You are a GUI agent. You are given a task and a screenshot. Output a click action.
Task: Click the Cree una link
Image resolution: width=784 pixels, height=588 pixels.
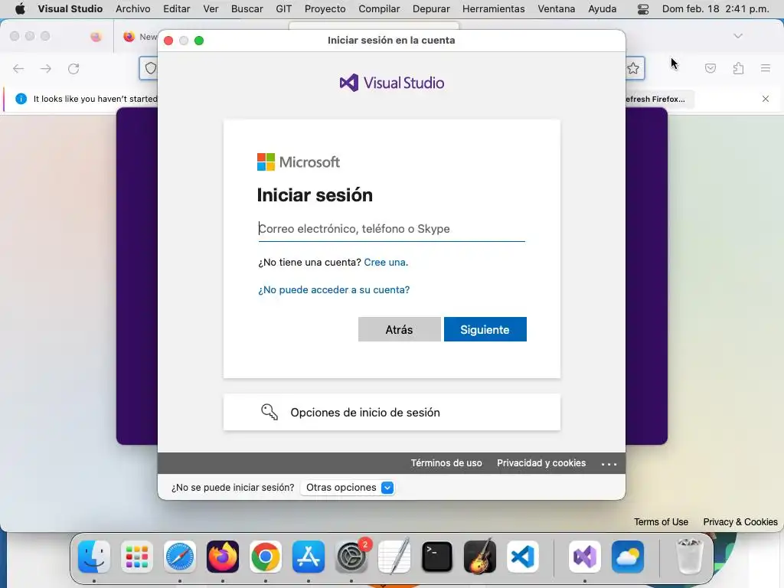[x=385, y=262]
